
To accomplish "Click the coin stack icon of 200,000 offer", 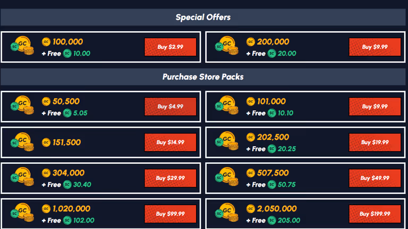I will (x=227, y=46).
